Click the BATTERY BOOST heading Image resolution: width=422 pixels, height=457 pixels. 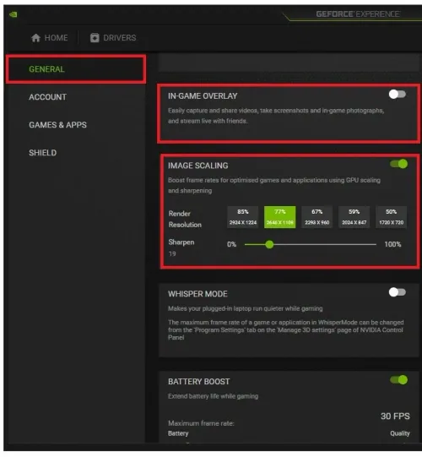coord(199,382)
